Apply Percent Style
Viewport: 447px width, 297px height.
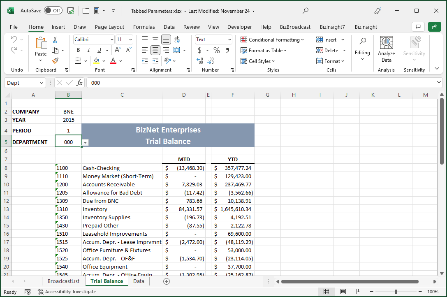point(217,50)
